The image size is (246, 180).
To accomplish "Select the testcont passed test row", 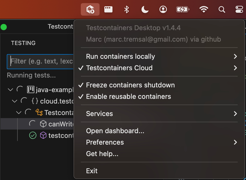I will pos(37,135).
